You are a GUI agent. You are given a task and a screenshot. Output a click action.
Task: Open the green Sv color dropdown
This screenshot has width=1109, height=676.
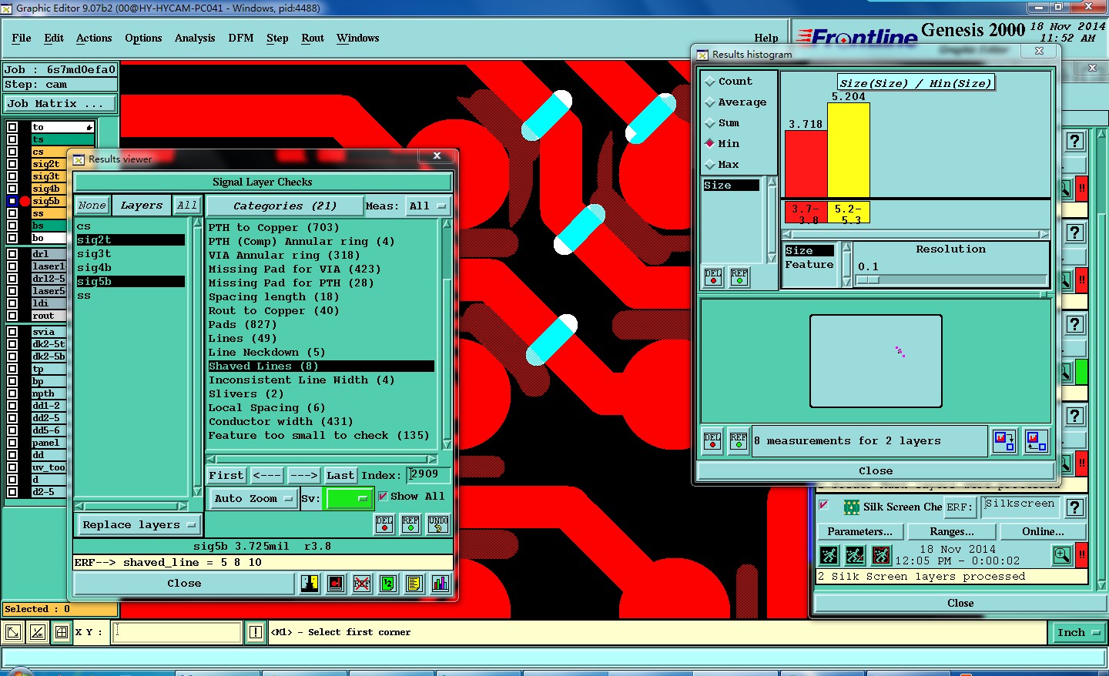pyautogui.click(x=350, y=499)
